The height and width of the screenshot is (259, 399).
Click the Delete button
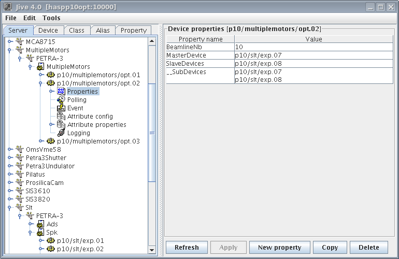[369, 247]
